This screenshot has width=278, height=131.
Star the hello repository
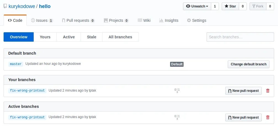230,6
